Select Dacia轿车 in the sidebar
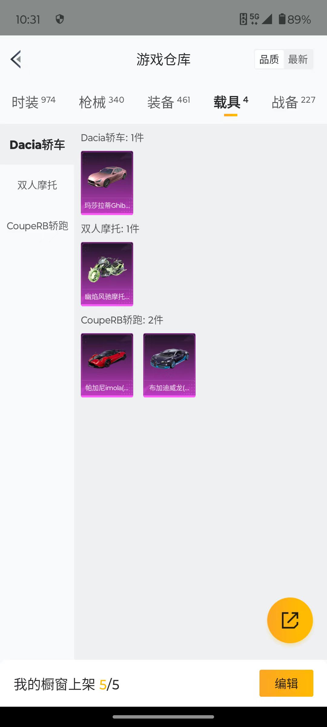 coord(37,144)
